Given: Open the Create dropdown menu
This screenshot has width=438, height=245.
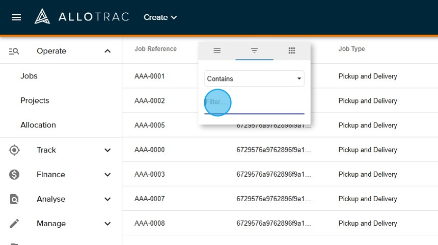Looking at the screenshot, I should [160, 17].
